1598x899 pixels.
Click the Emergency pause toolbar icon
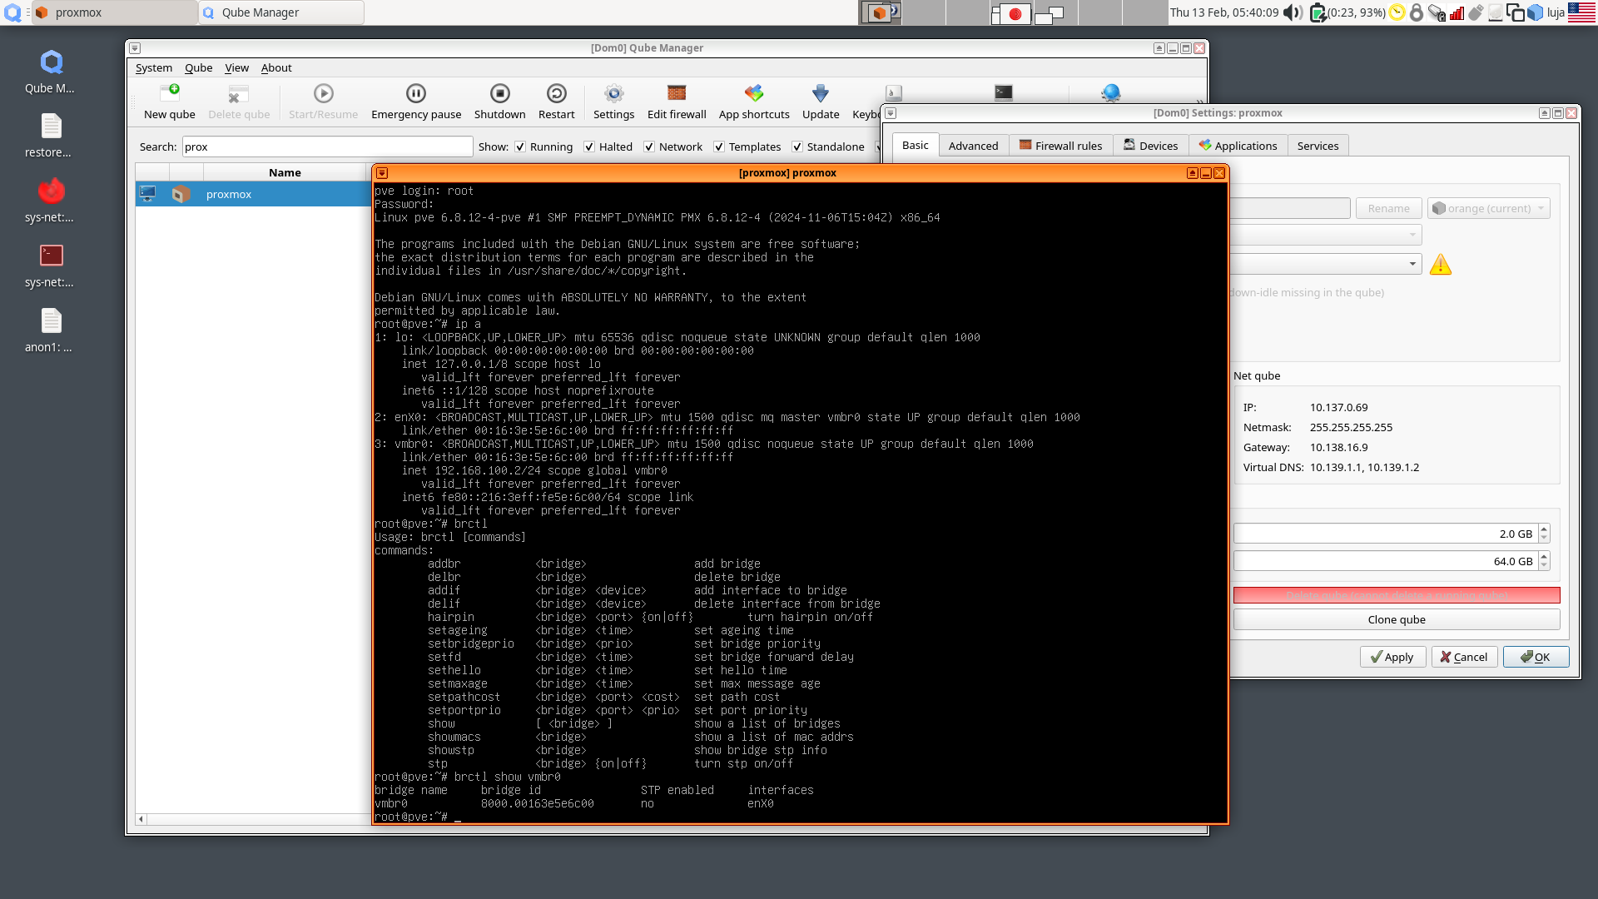click(415, 102)
